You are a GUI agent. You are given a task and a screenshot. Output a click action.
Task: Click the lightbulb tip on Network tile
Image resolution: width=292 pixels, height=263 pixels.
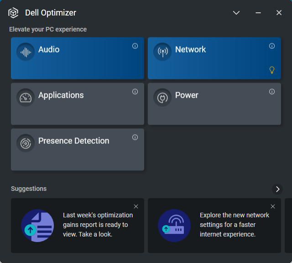tap(272, 70)
